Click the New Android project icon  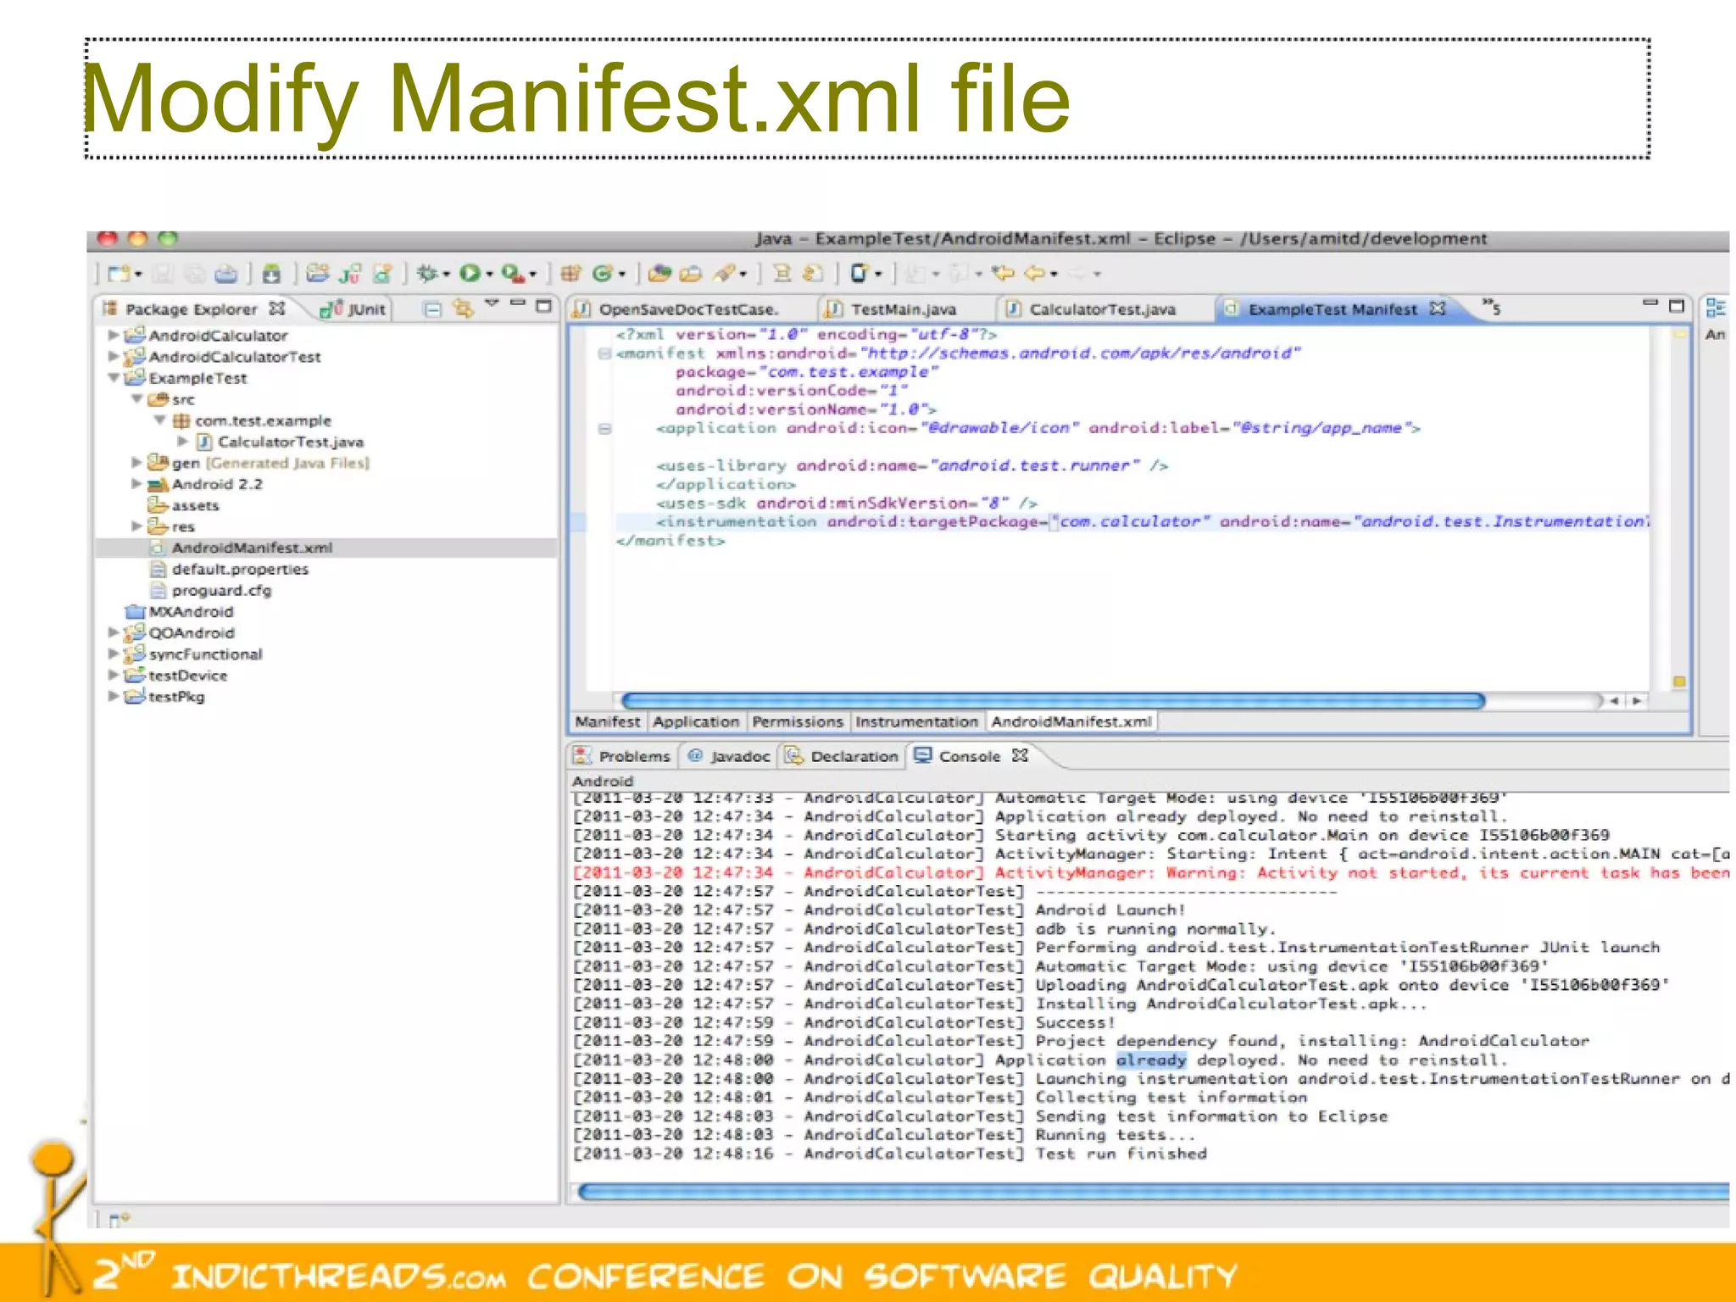pyautogui.click(x=318, y=273)
